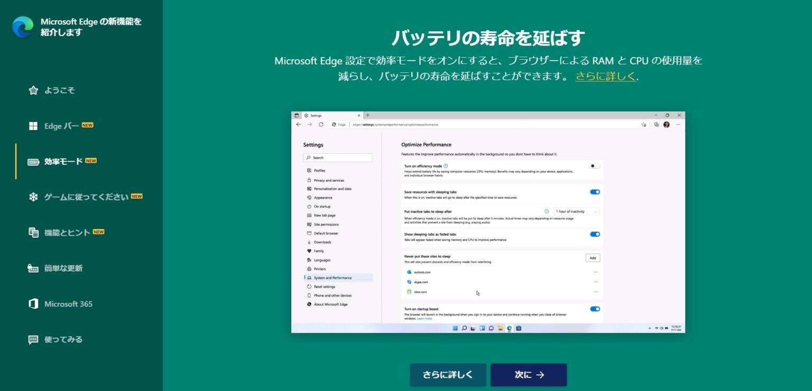
Task: Click the devices icon beside 機能とヒント
Action: click(33, 232)
